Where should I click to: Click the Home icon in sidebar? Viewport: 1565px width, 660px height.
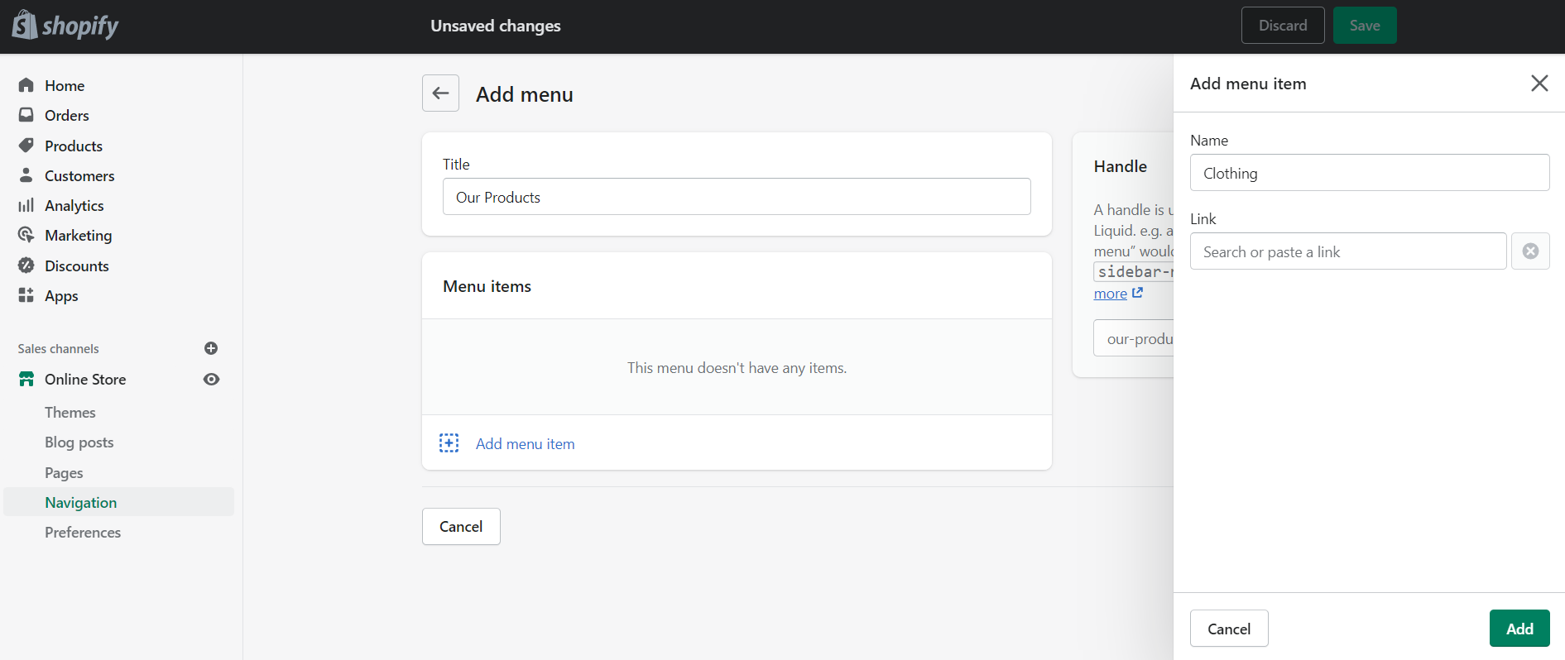[26, 85]
